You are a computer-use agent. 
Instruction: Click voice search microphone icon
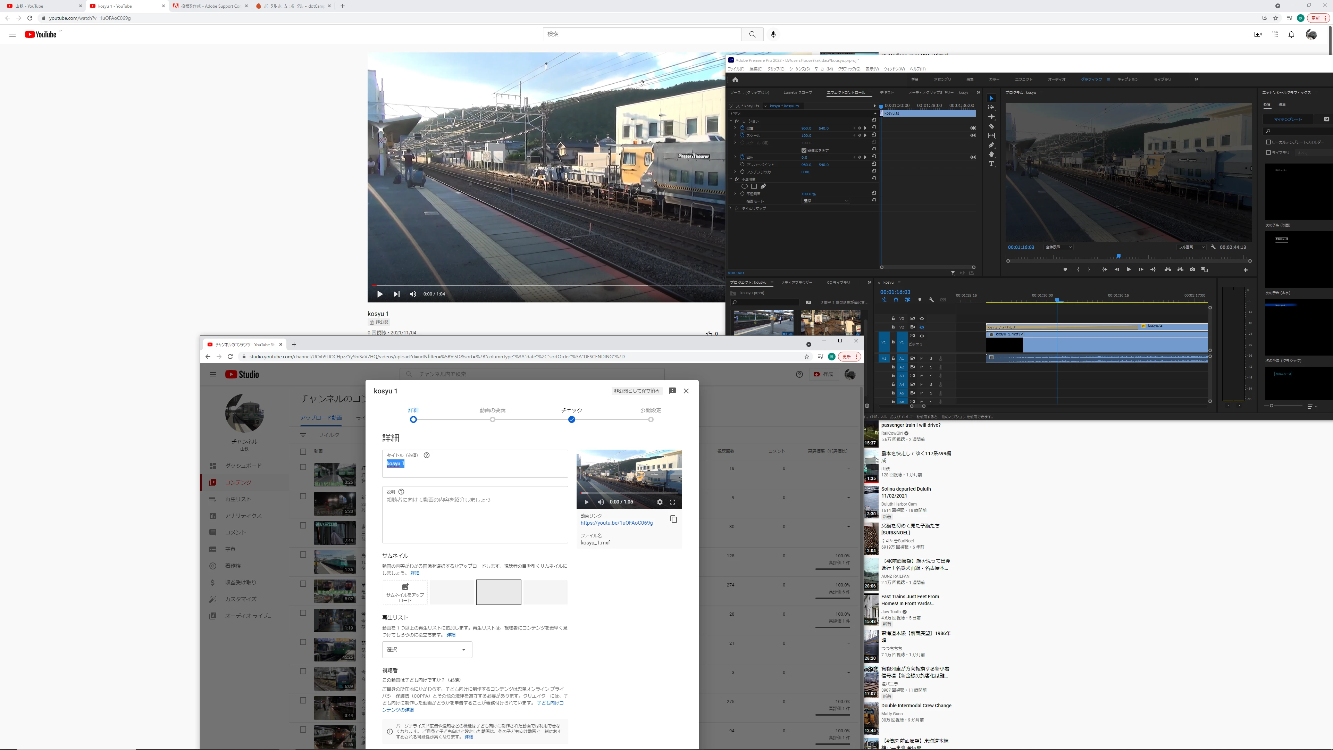773,34
